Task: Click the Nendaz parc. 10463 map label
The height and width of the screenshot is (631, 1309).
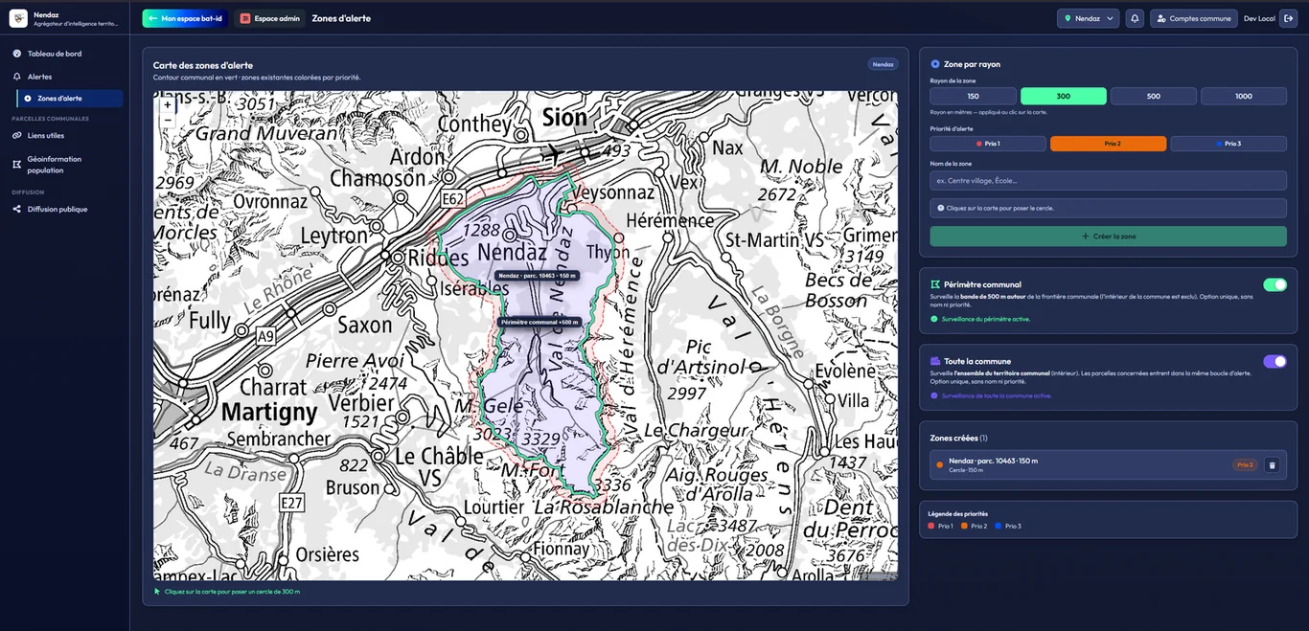Action: click(538, 276)
